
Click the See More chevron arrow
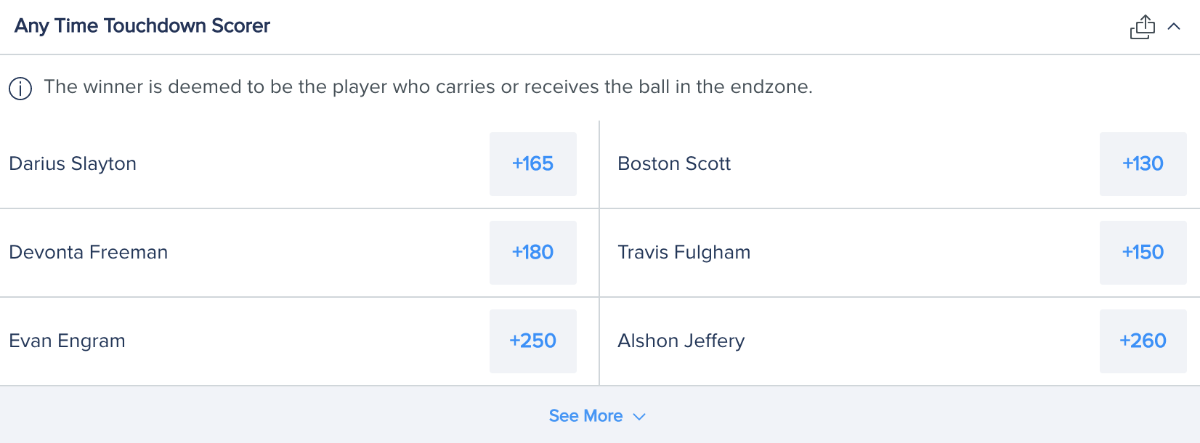[639, 417]
